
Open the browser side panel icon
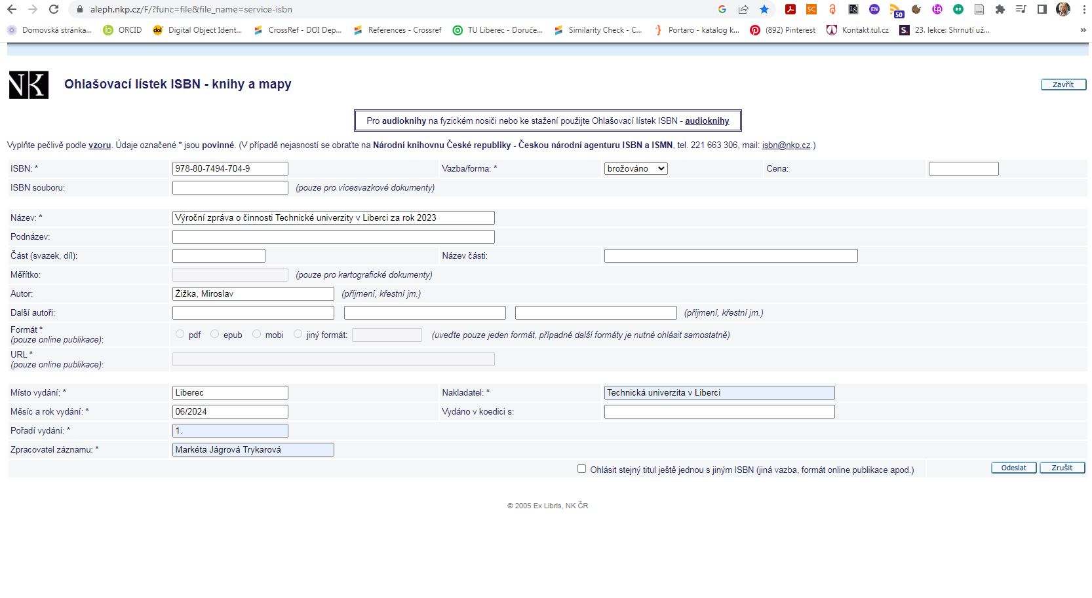click(x=1042, y=9)
